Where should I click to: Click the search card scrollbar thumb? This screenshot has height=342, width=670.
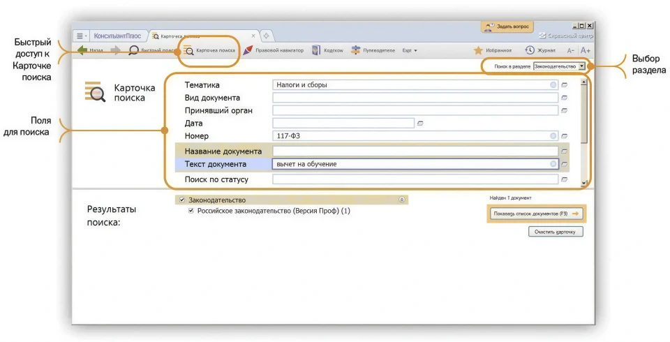(x=584, y=113)
